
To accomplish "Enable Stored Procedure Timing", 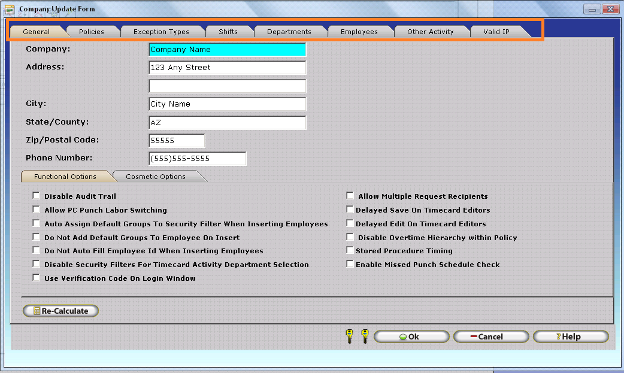I will click(350, 250).
